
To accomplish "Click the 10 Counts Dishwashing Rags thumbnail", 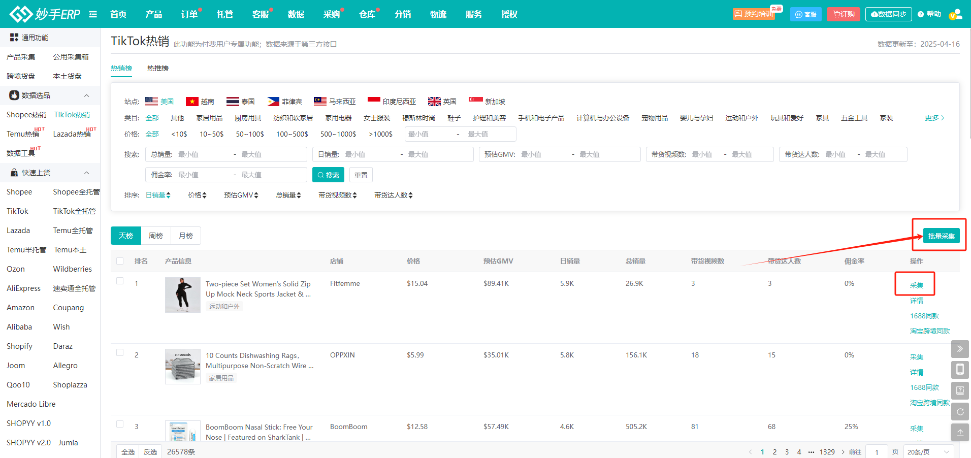I will 183,367.
